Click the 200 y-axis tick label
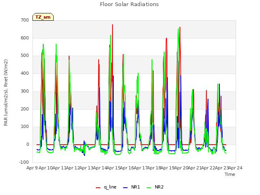This screenshot has height=195, width=260. (25, 109)
